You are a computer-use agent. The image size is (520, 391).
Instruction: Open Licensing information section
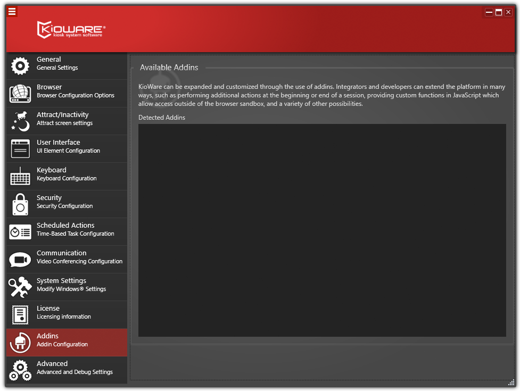click(x=67, y=315)
